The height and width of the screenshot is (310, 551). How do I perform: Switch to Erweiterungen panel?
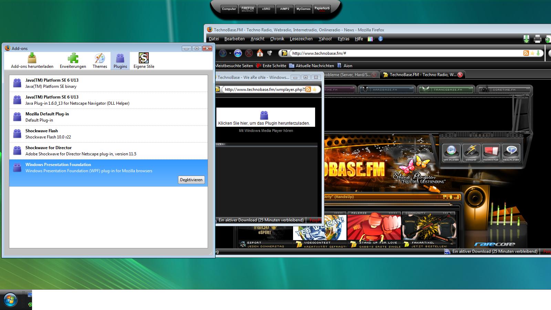click(x=73, y=61)
